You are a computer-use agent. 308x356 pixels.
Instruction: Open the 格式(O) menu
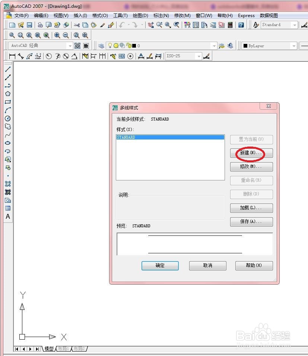click(100, 16)
